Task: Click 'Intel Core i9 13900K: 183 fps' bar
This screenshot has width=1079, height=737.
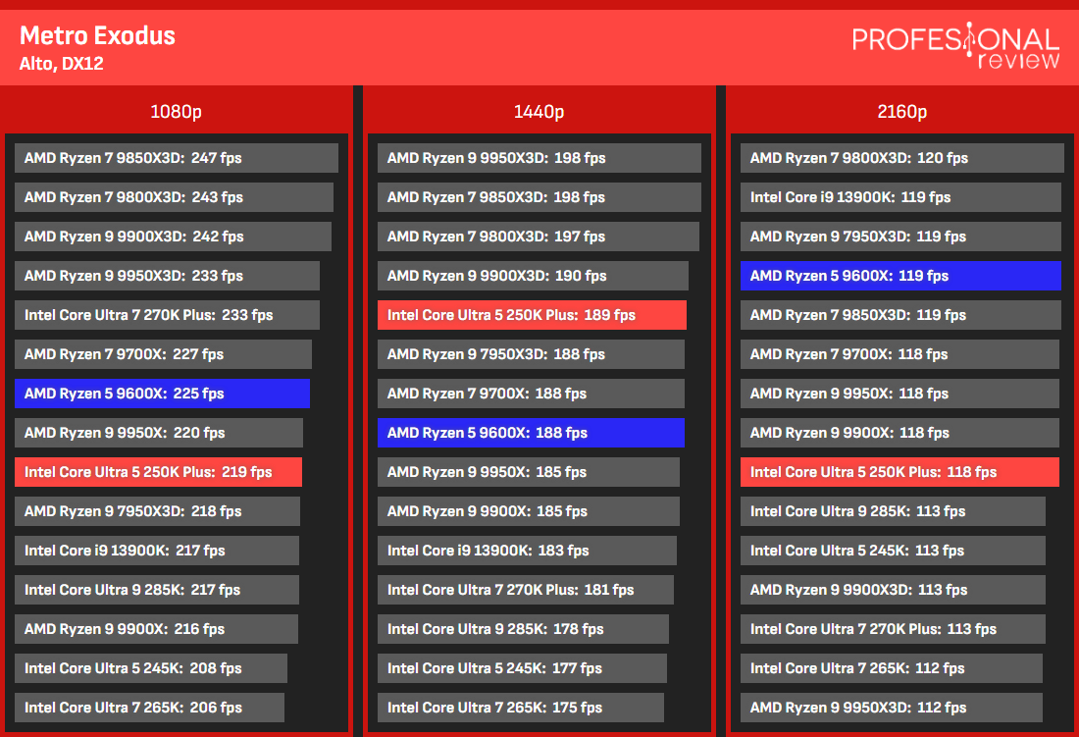Action: (x=527, y=550)
